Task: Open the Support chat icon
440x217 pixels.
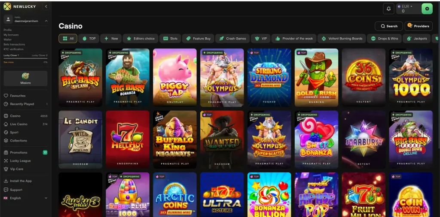Action: [6, 190]
